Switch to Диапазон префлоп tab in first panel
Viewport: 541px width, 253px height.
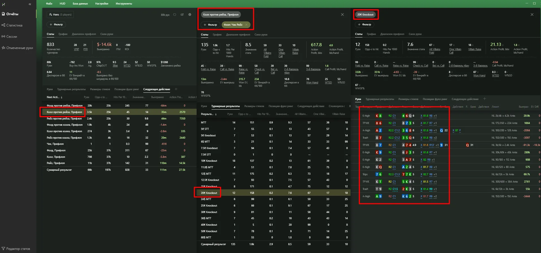tap(84, 34)
